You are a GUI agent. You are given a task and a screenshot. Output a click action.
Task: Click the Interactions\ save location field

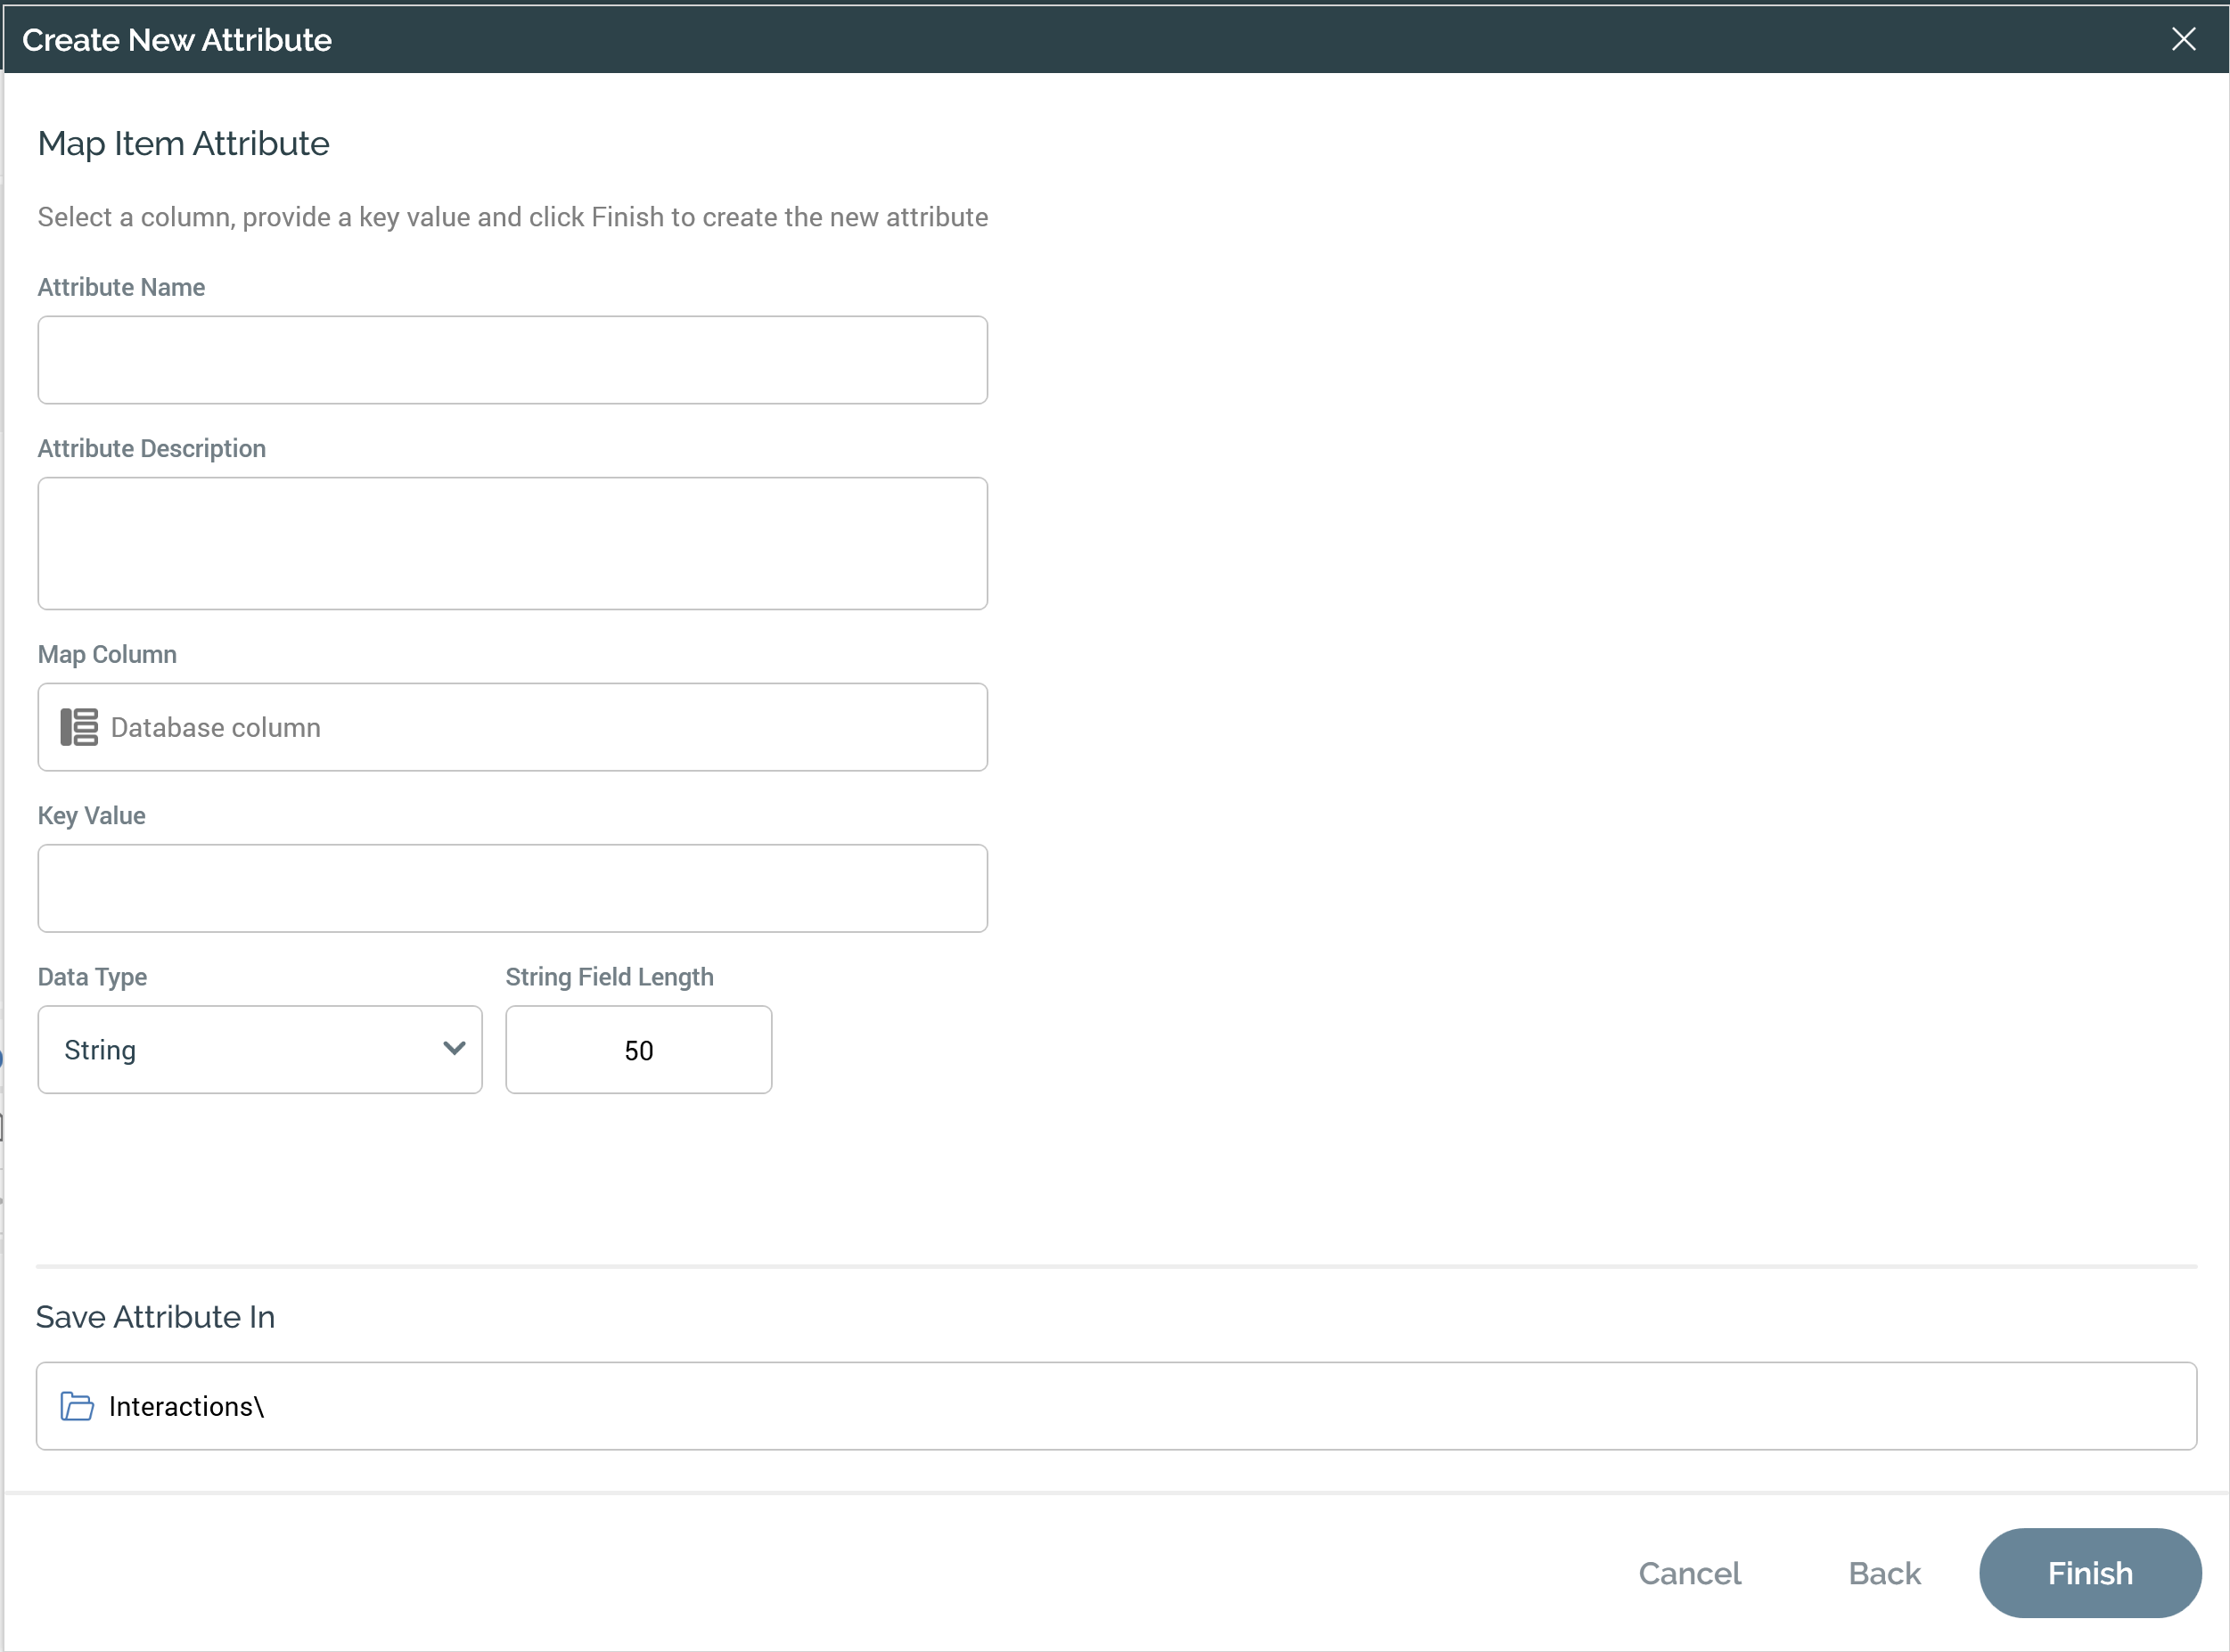[x=1115, y=1406]
